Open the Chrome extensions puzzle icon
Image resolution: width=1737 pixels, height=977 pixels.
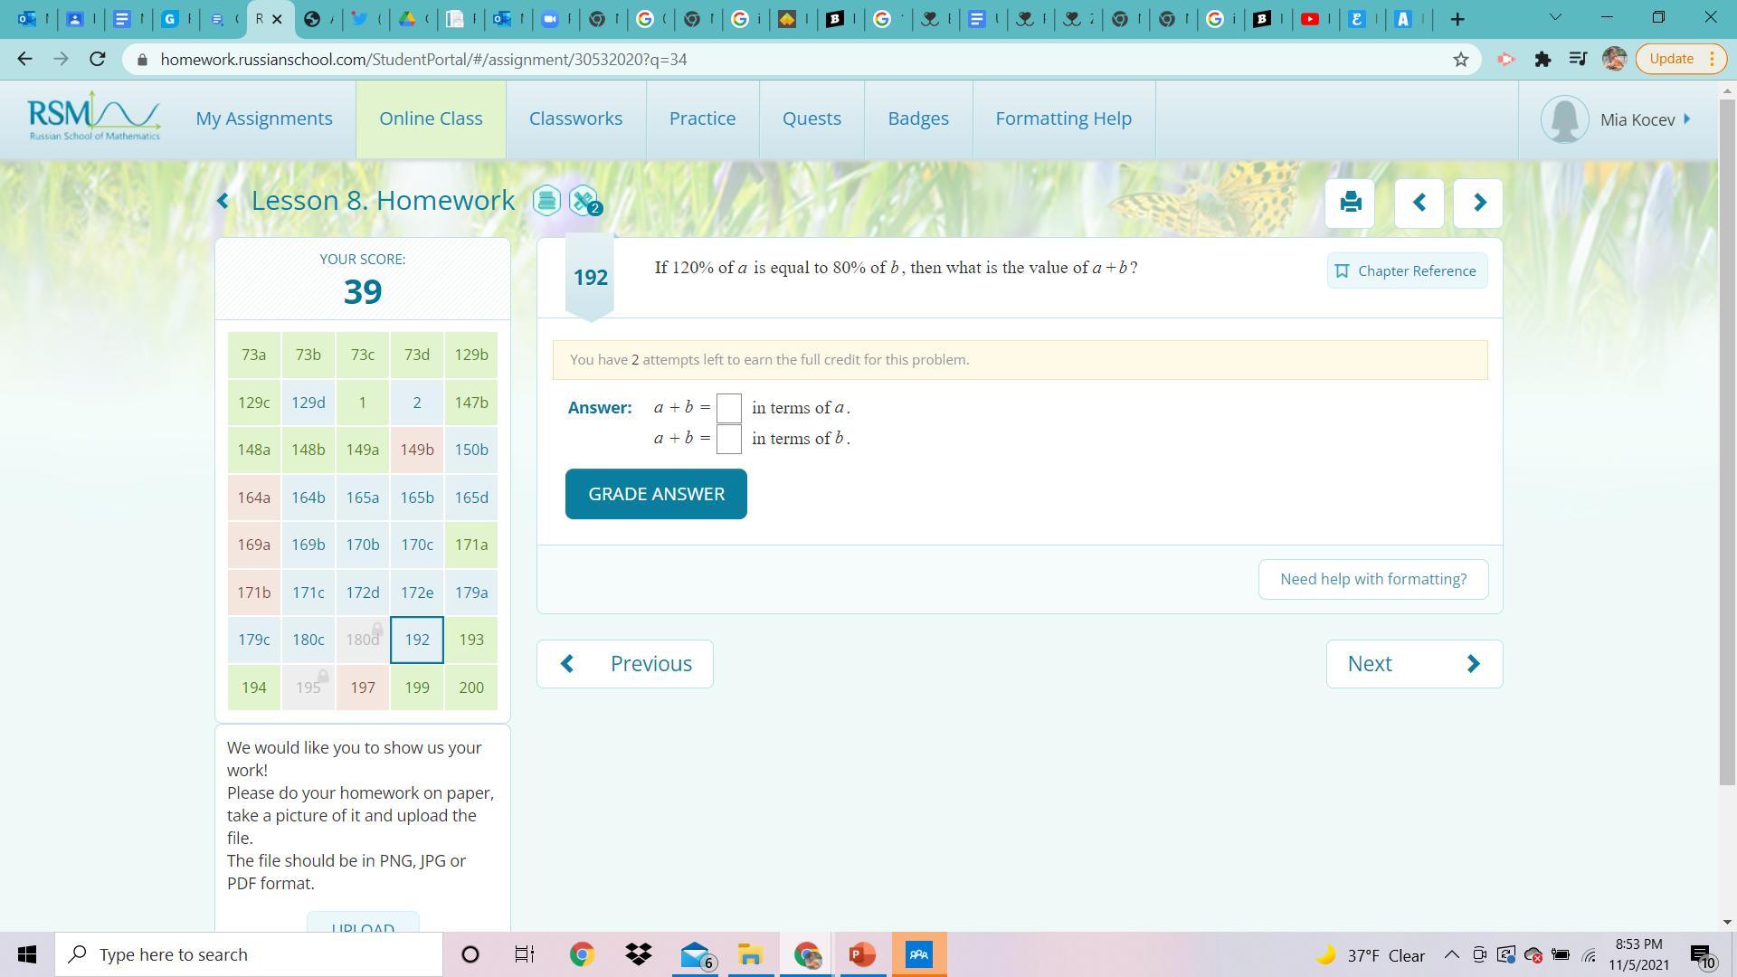pos(1542,60)
